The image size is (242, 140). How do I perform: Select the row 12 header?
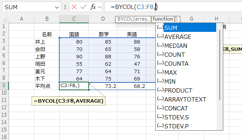[x=4, y=107]
